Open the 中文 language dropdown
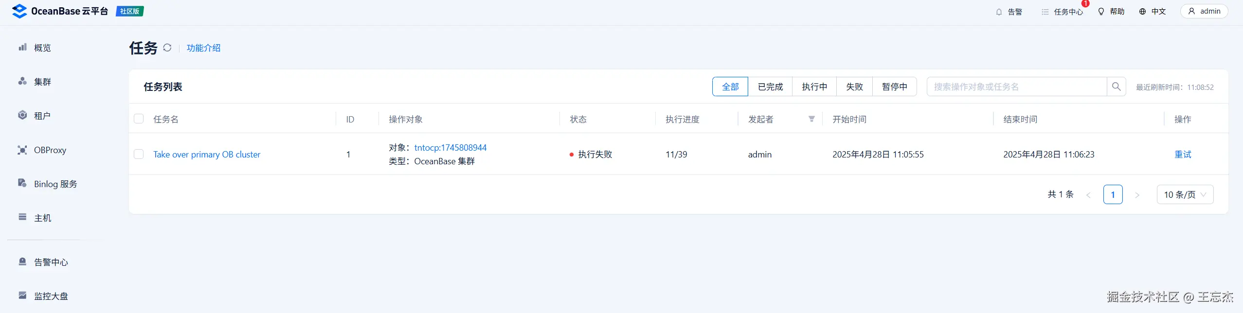 coord(1152,11)
